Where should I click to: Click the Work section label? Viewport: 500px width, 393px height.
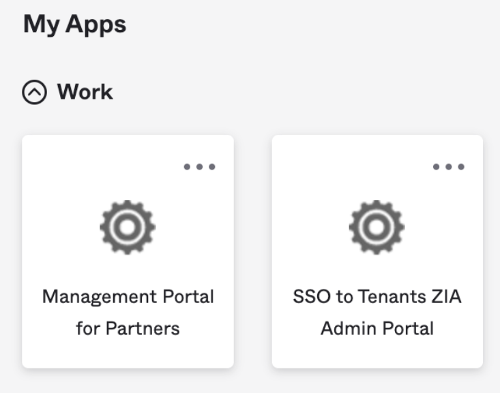point(85,92)
